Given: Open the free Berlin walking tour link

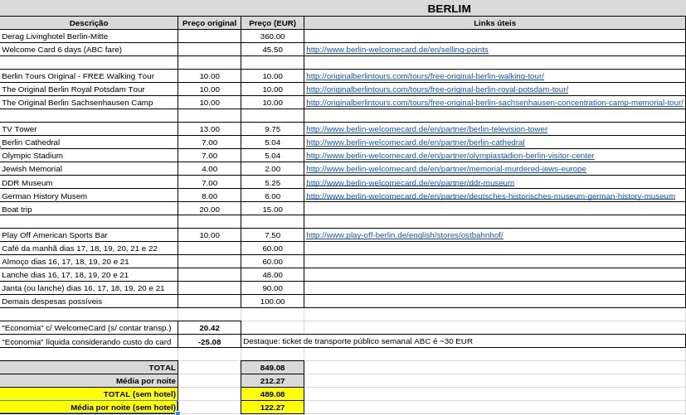Looking at the screenshot, I should [425, 76].
